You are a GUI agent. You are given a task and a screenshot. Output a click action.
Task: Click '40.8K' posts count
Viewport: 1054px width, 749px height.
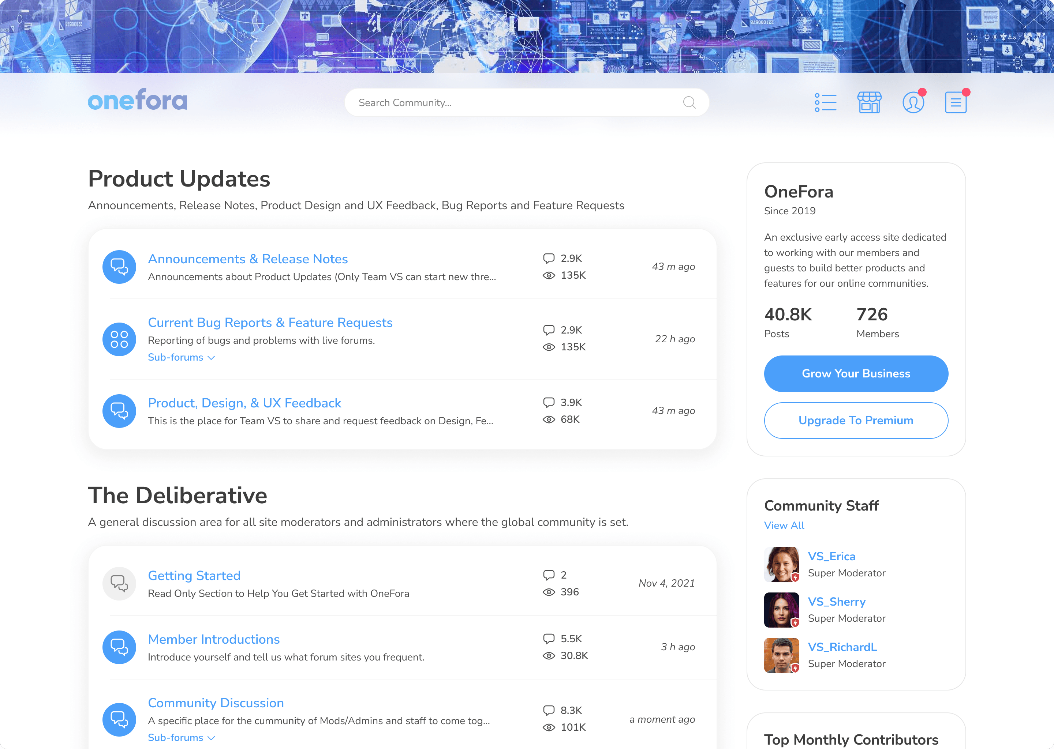(x=788, y=315)
